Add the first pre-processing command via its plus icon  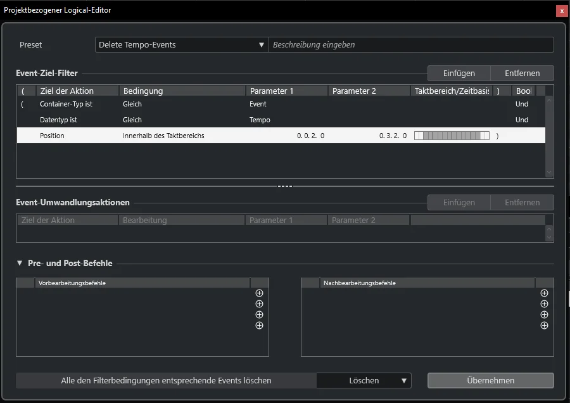click(259, 293)
